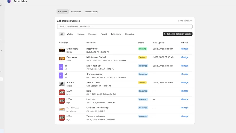This screenshot has width=236, height=133.
Task: Select the All filter
Action: (62, 34)
